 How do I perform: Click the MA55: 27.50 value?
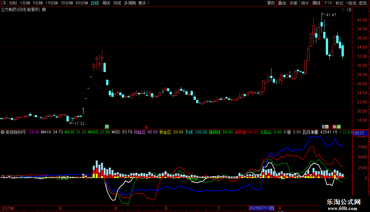[x=99, y=132]
